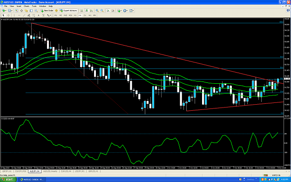291x182 pixels.
Task: Open the Strategy Tester icon
Action: click(x=36, y=11)
